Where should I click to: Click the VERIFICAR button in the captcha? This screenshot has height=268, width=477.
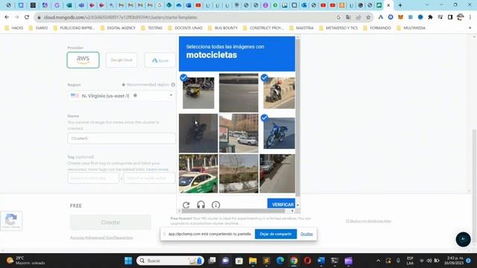[x=282, y=205]
